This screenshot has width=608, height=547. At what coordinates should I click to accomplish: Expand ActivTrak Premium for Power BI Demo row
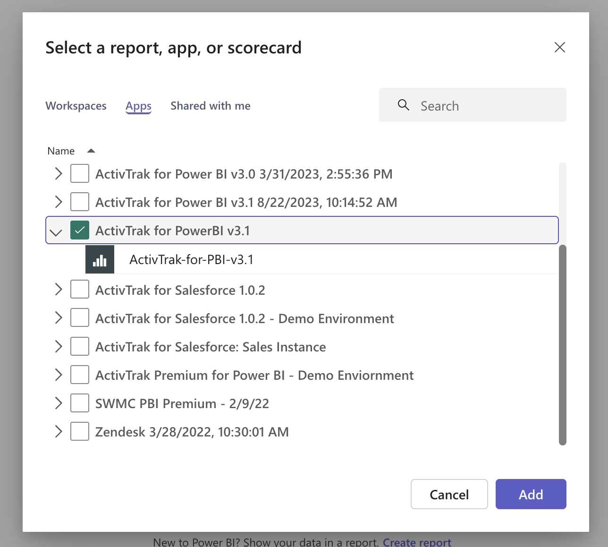point(58,375)
